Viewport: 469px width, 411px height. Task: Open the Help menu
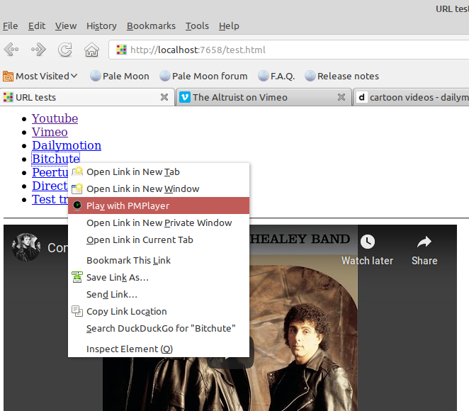click(229, 26)
